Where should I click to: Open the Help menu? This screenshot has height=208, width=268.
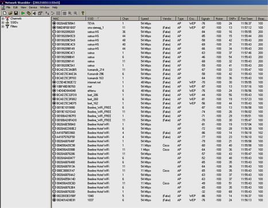(55, 7)
